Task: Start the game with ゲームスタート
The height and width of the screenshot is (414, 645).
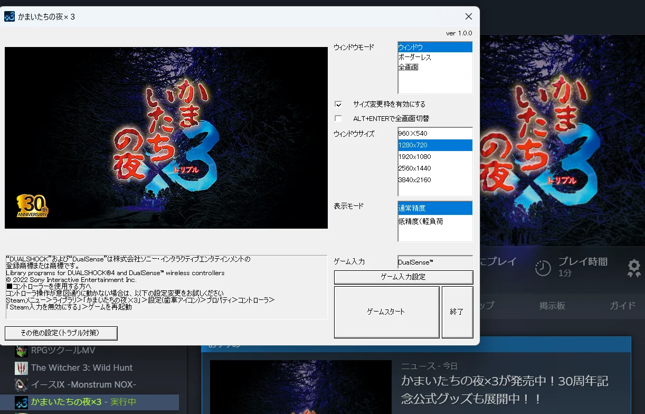Action: [x=386, y=312]
